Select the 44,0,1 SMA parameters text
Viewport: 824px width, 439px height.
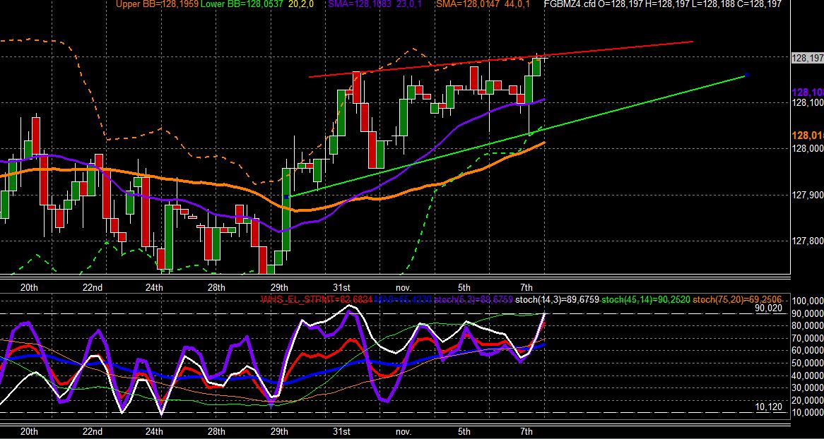point(519,4)
